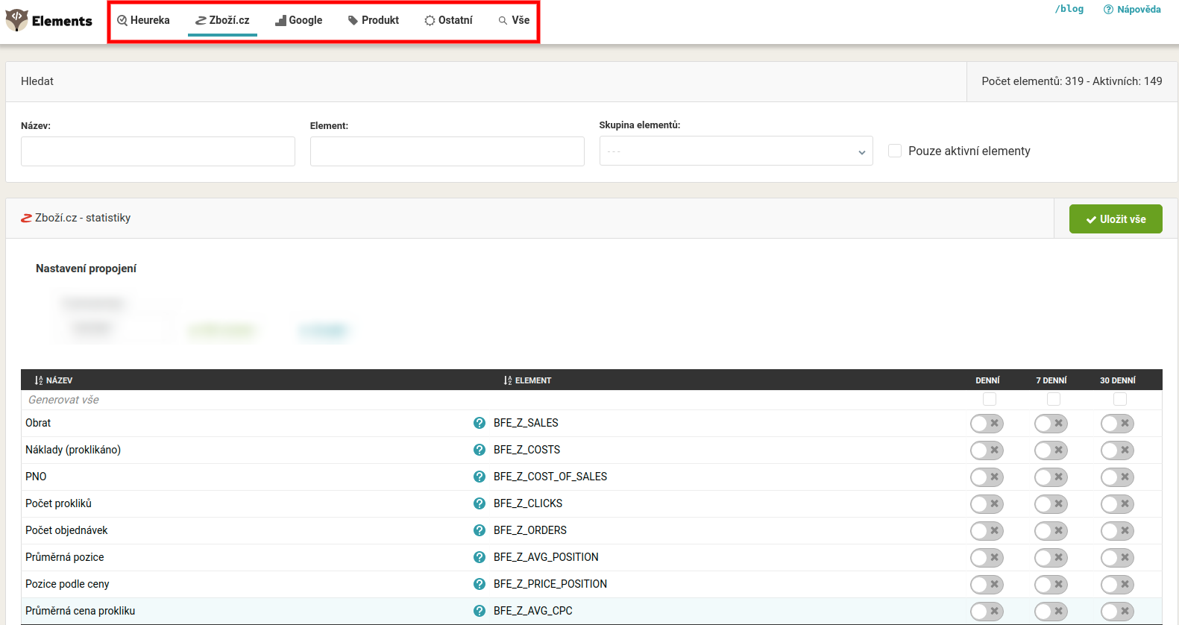The width and height of the screenshot is (1179, 625).
Task: Click the Náklady (proklikáno) row name
Action: click(x=73, y=450)
